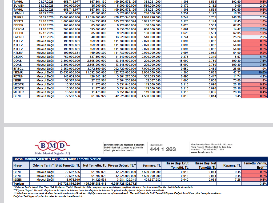The height and width of the screenshot is (203, 273).
Task: Click the ISSEN ticker in bottom table
Action: (21, 180)
